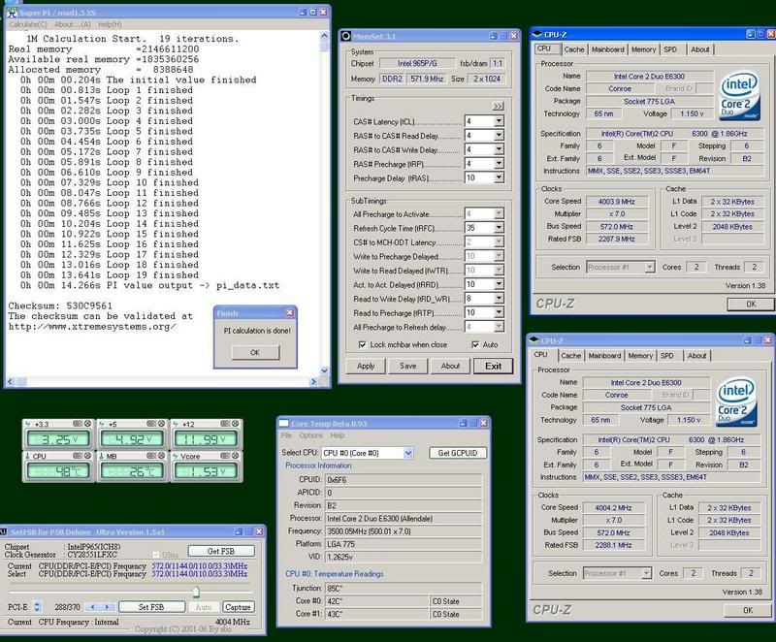Click the Super PI horizontal scrollbar right arrow
The image size is (776, 642).
tap(312, 382)
